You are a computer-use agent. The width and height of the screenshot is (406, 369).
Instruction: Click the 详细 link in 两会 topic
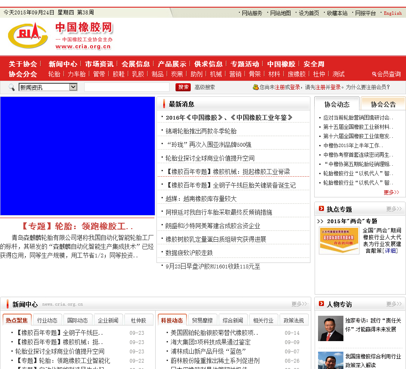[x=390, y=251]
